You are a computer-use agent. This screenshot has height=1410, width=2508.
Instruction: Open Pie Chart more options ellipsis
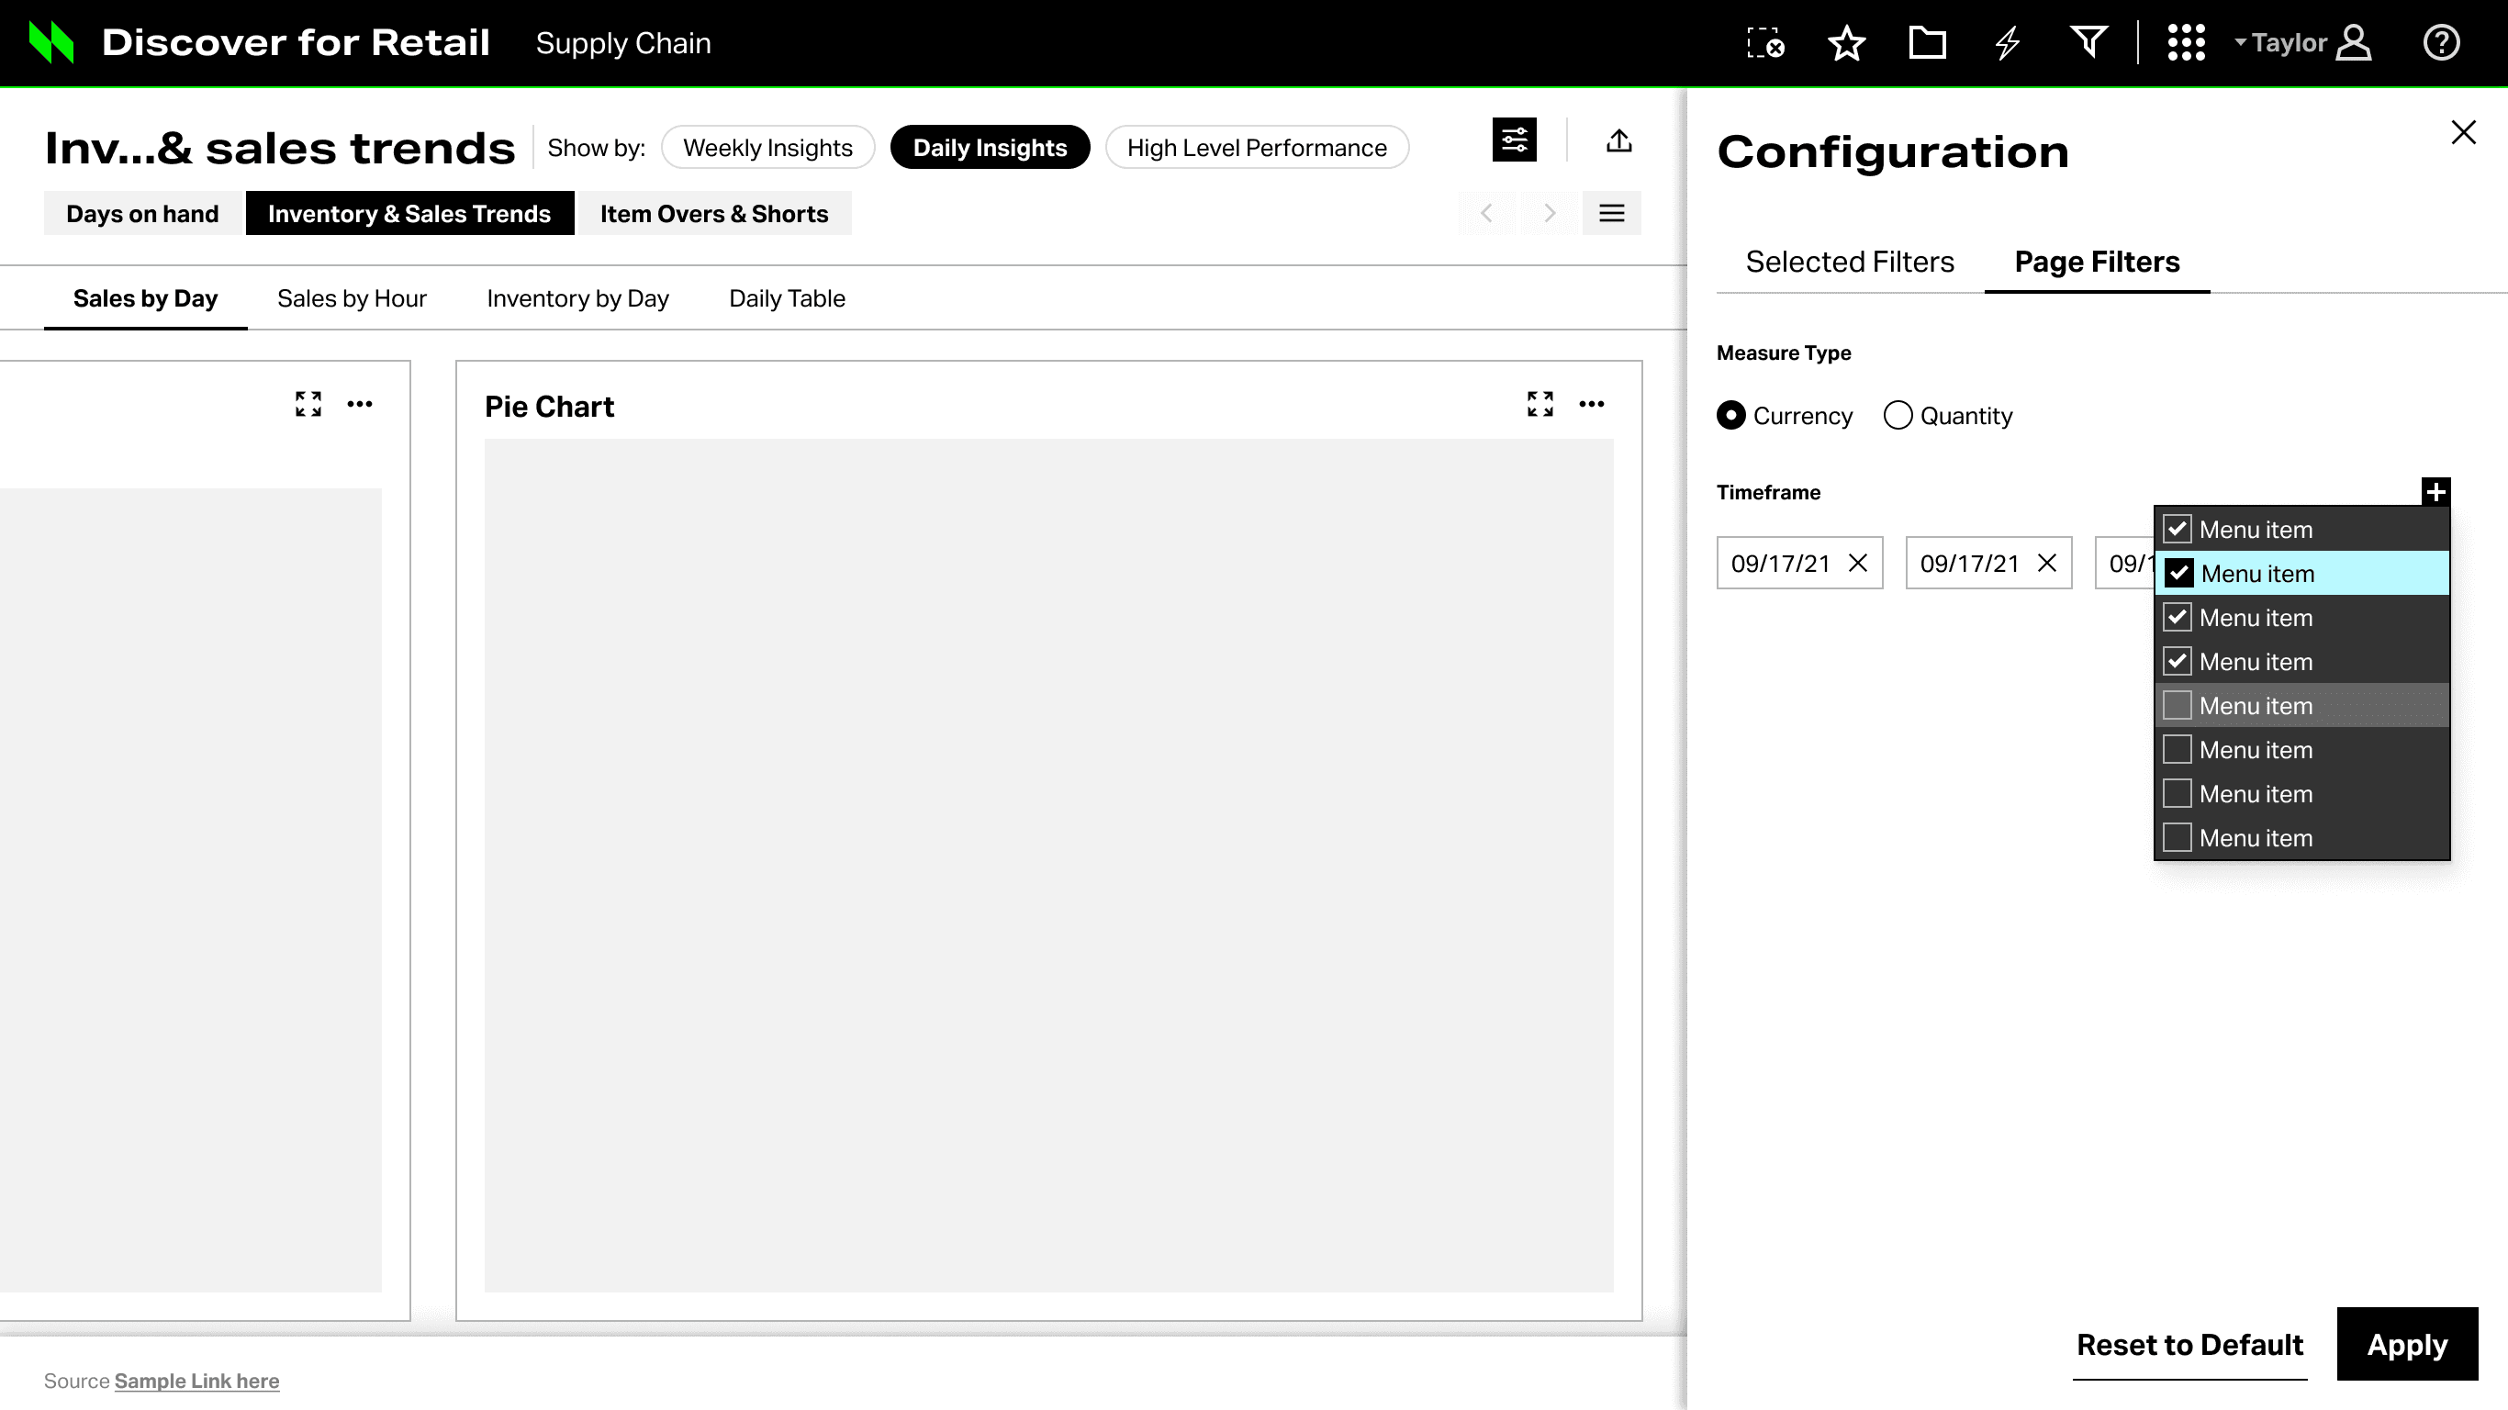(x=1592, y=404)
